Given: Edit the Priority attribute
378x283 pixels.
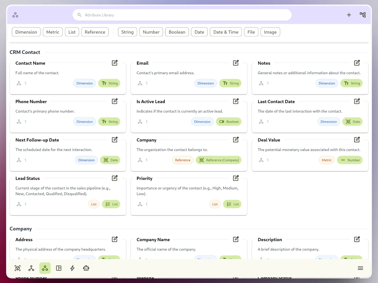Looking at the screenshot, I should click(236, 178).
